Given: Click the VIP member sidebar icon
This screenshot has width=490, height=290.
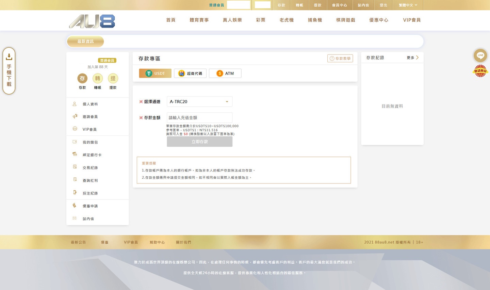Looking at the screenshot, I should coord(75,129).
